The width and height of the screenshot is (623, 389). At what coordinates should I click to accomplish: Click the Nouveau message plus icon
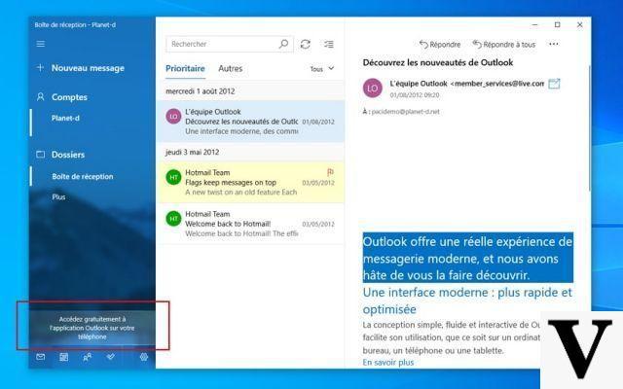pyautogui.click(x=40, y=68)
